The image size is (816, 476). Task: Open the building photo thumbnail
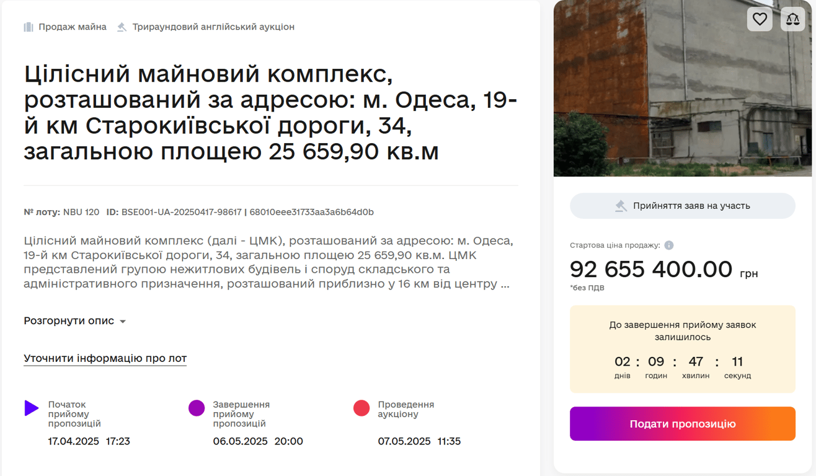682,89
